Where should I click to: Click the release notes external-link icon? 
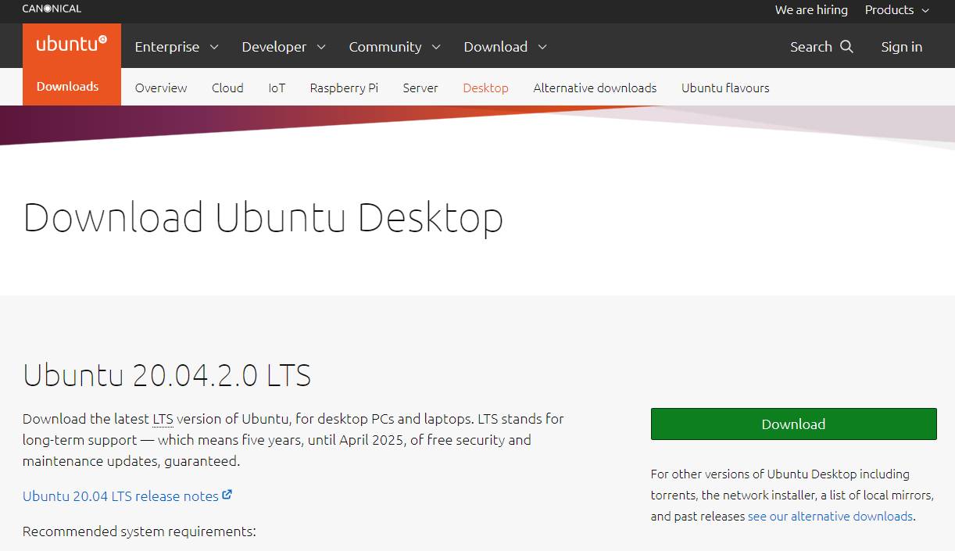pyautogui.click(x=227, y=495)
